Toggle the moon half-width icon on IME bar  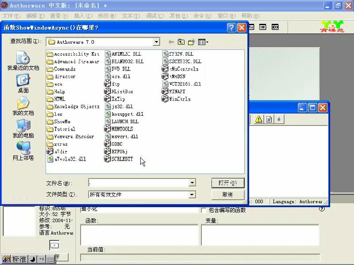[x=33, y=259]
